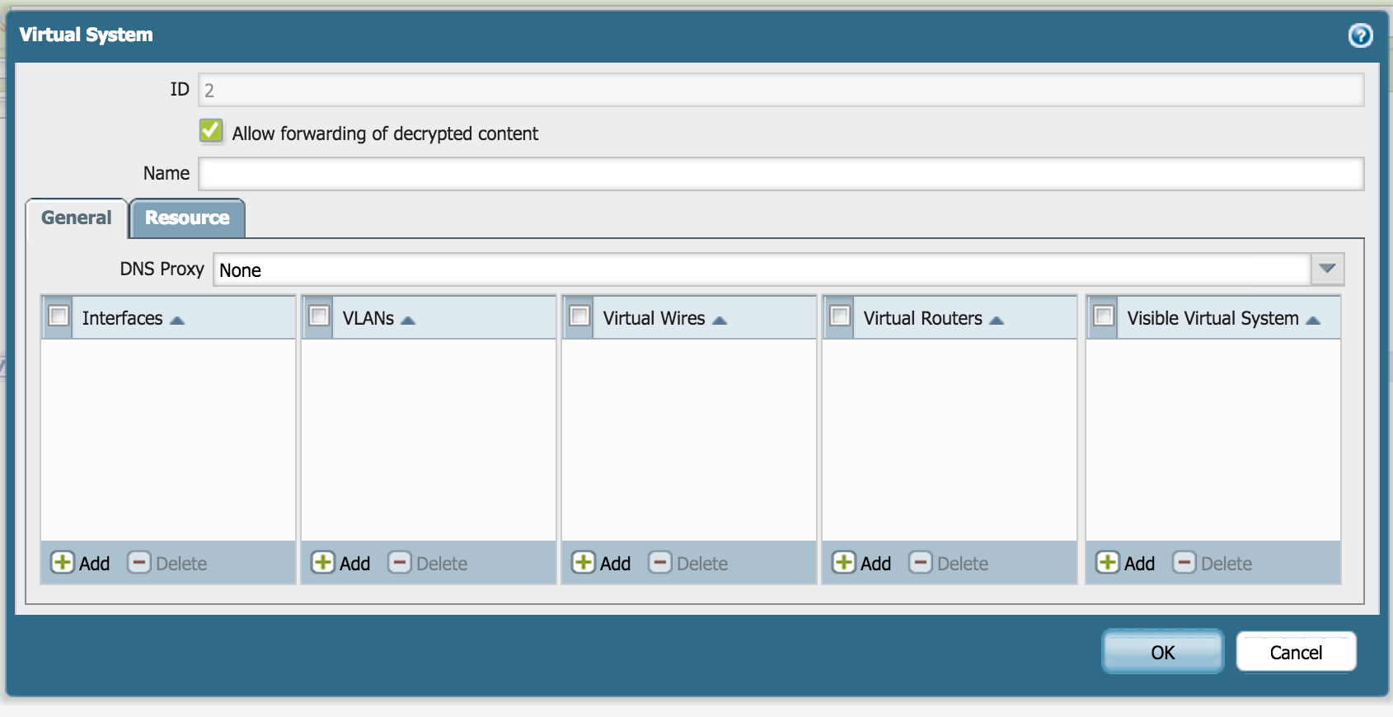Click Add icon under Visible Virtual System
This screenshot has height=717, width=1393.
tap(1108, 563)
